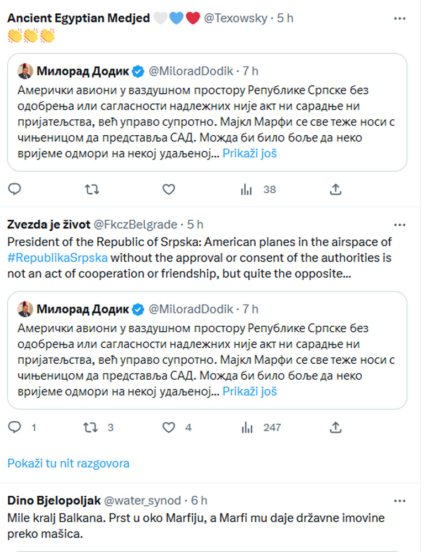
Task: Open more options for Zvezda je život tweet
Action: coord(400,225)
